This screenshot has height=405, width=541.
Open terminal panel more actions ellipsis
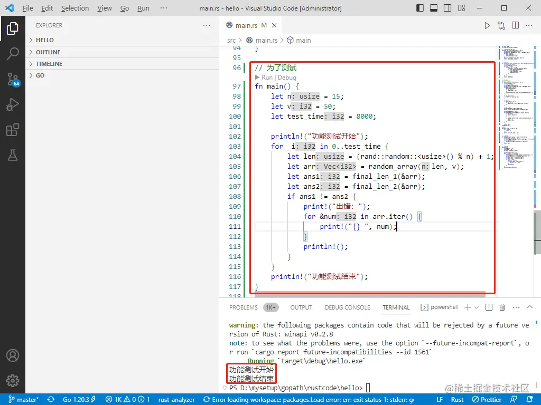pos(516,307)
